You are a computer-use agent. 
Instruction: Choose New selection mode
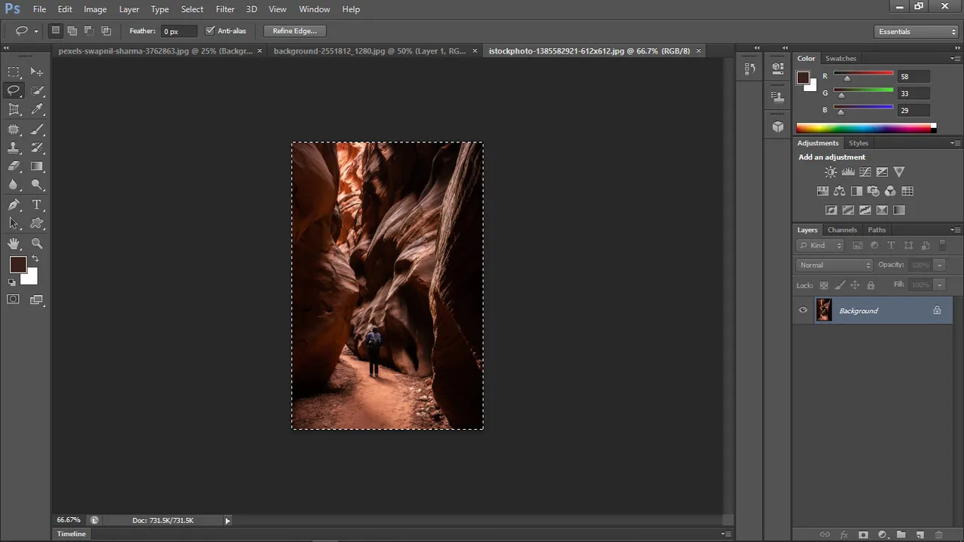pos(56,31)
